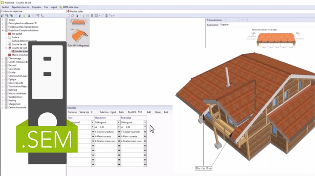The height and width of the screenshot is (176, 315).
Task: Click the copy icon in Modèle tuiles toolbar
Action: 73,16
